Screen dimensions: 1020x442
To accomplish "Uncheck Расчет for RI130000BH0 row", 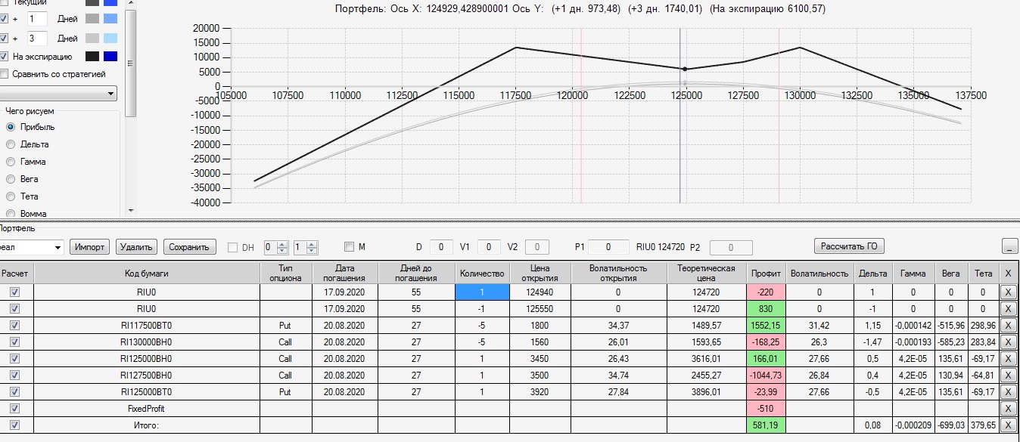I will pyautogui.click(x=14, y=342).
